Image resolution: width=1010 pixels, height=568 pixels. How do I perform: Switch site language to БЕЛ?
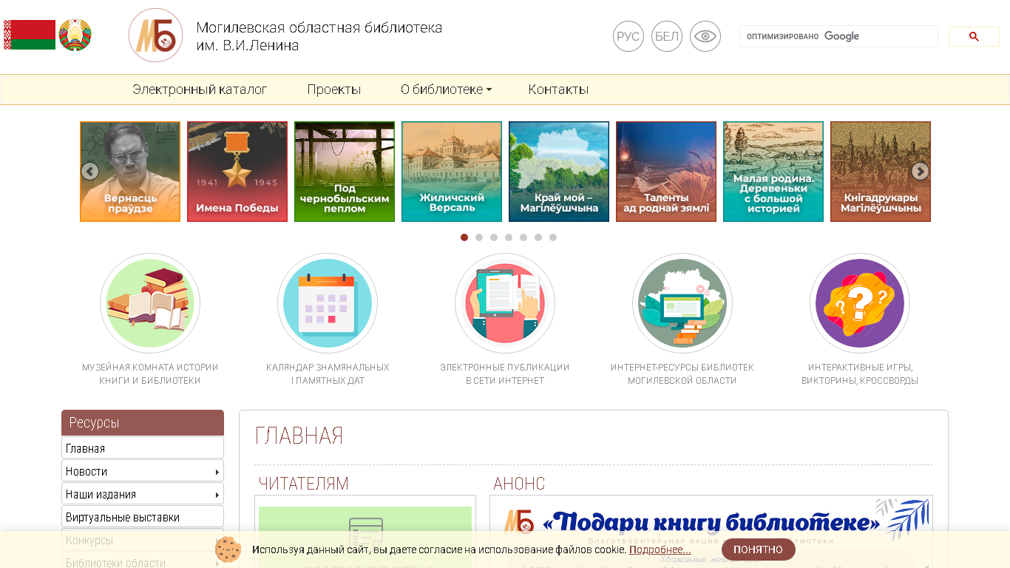point(667,36)
